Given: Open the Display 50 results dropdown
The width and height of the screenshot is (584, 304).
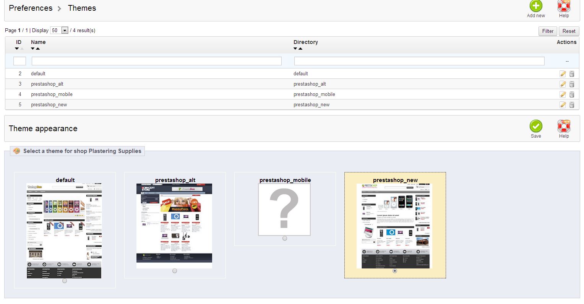Looking at the screenshot, I should click(x=59, y=31).
